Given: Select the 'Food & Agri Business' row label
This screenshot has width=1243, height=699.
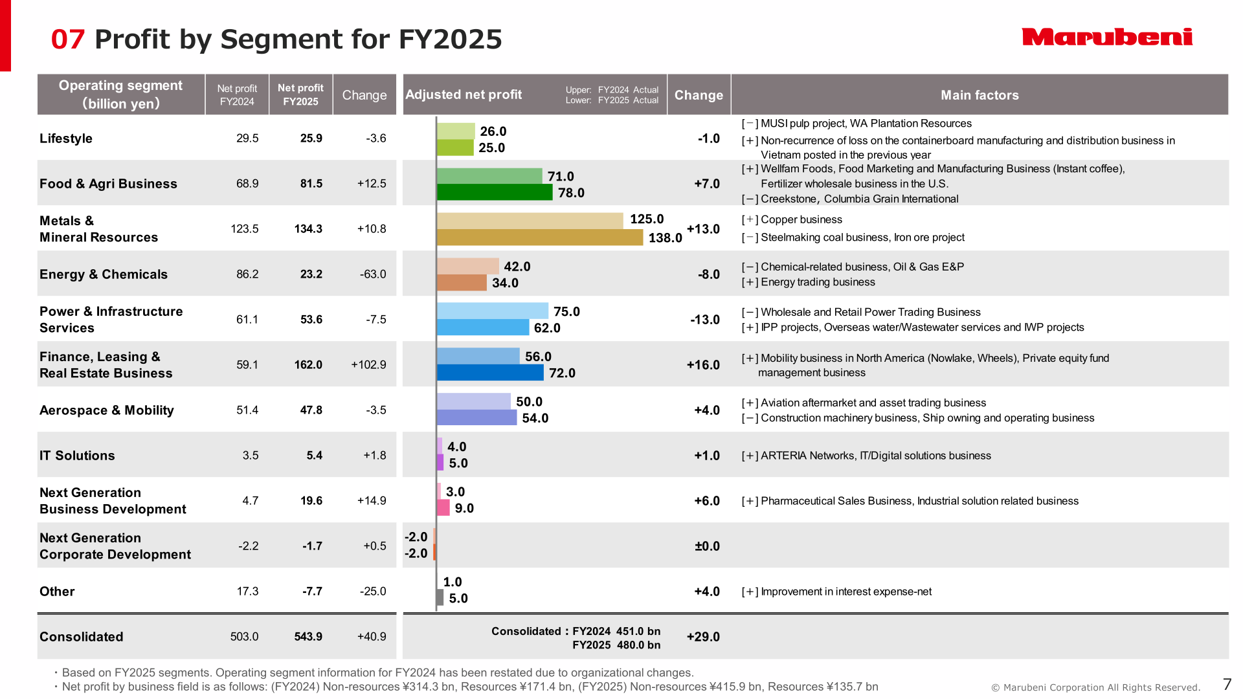Looking at the screenshot, I should point(108,184).
